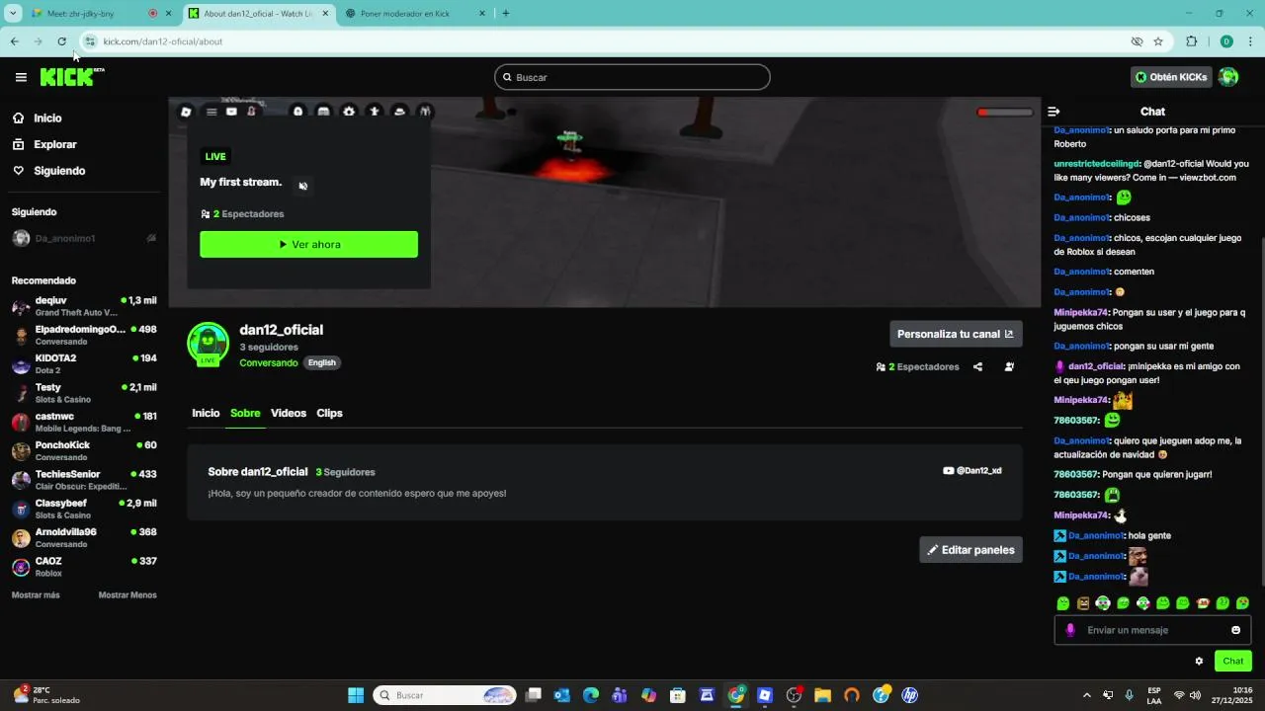Open Windows Start menu

[x=356, y=695]
